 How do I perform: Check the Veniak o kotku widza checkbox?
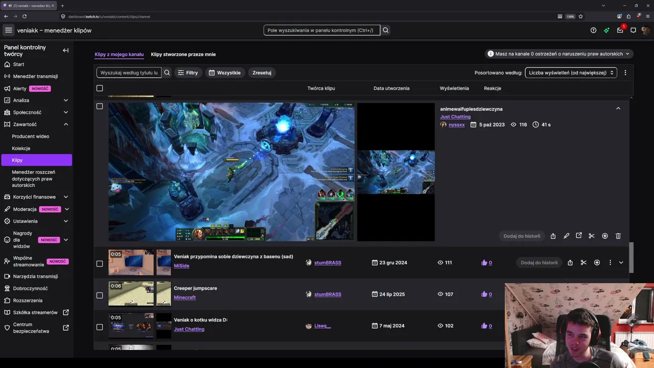pos(100,327)
